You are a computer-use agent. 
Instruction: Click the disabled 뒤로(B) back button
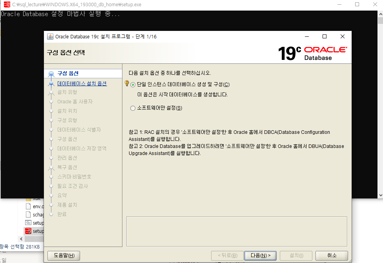pos(228,256)
